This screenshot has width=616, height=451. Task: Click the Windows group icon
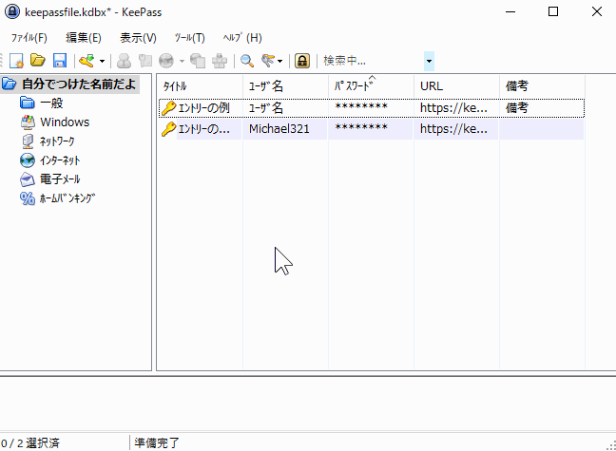(28, 122)
